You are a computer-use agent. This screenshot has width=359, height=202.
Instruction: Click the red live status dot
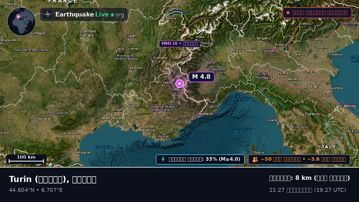click(288, 13)
